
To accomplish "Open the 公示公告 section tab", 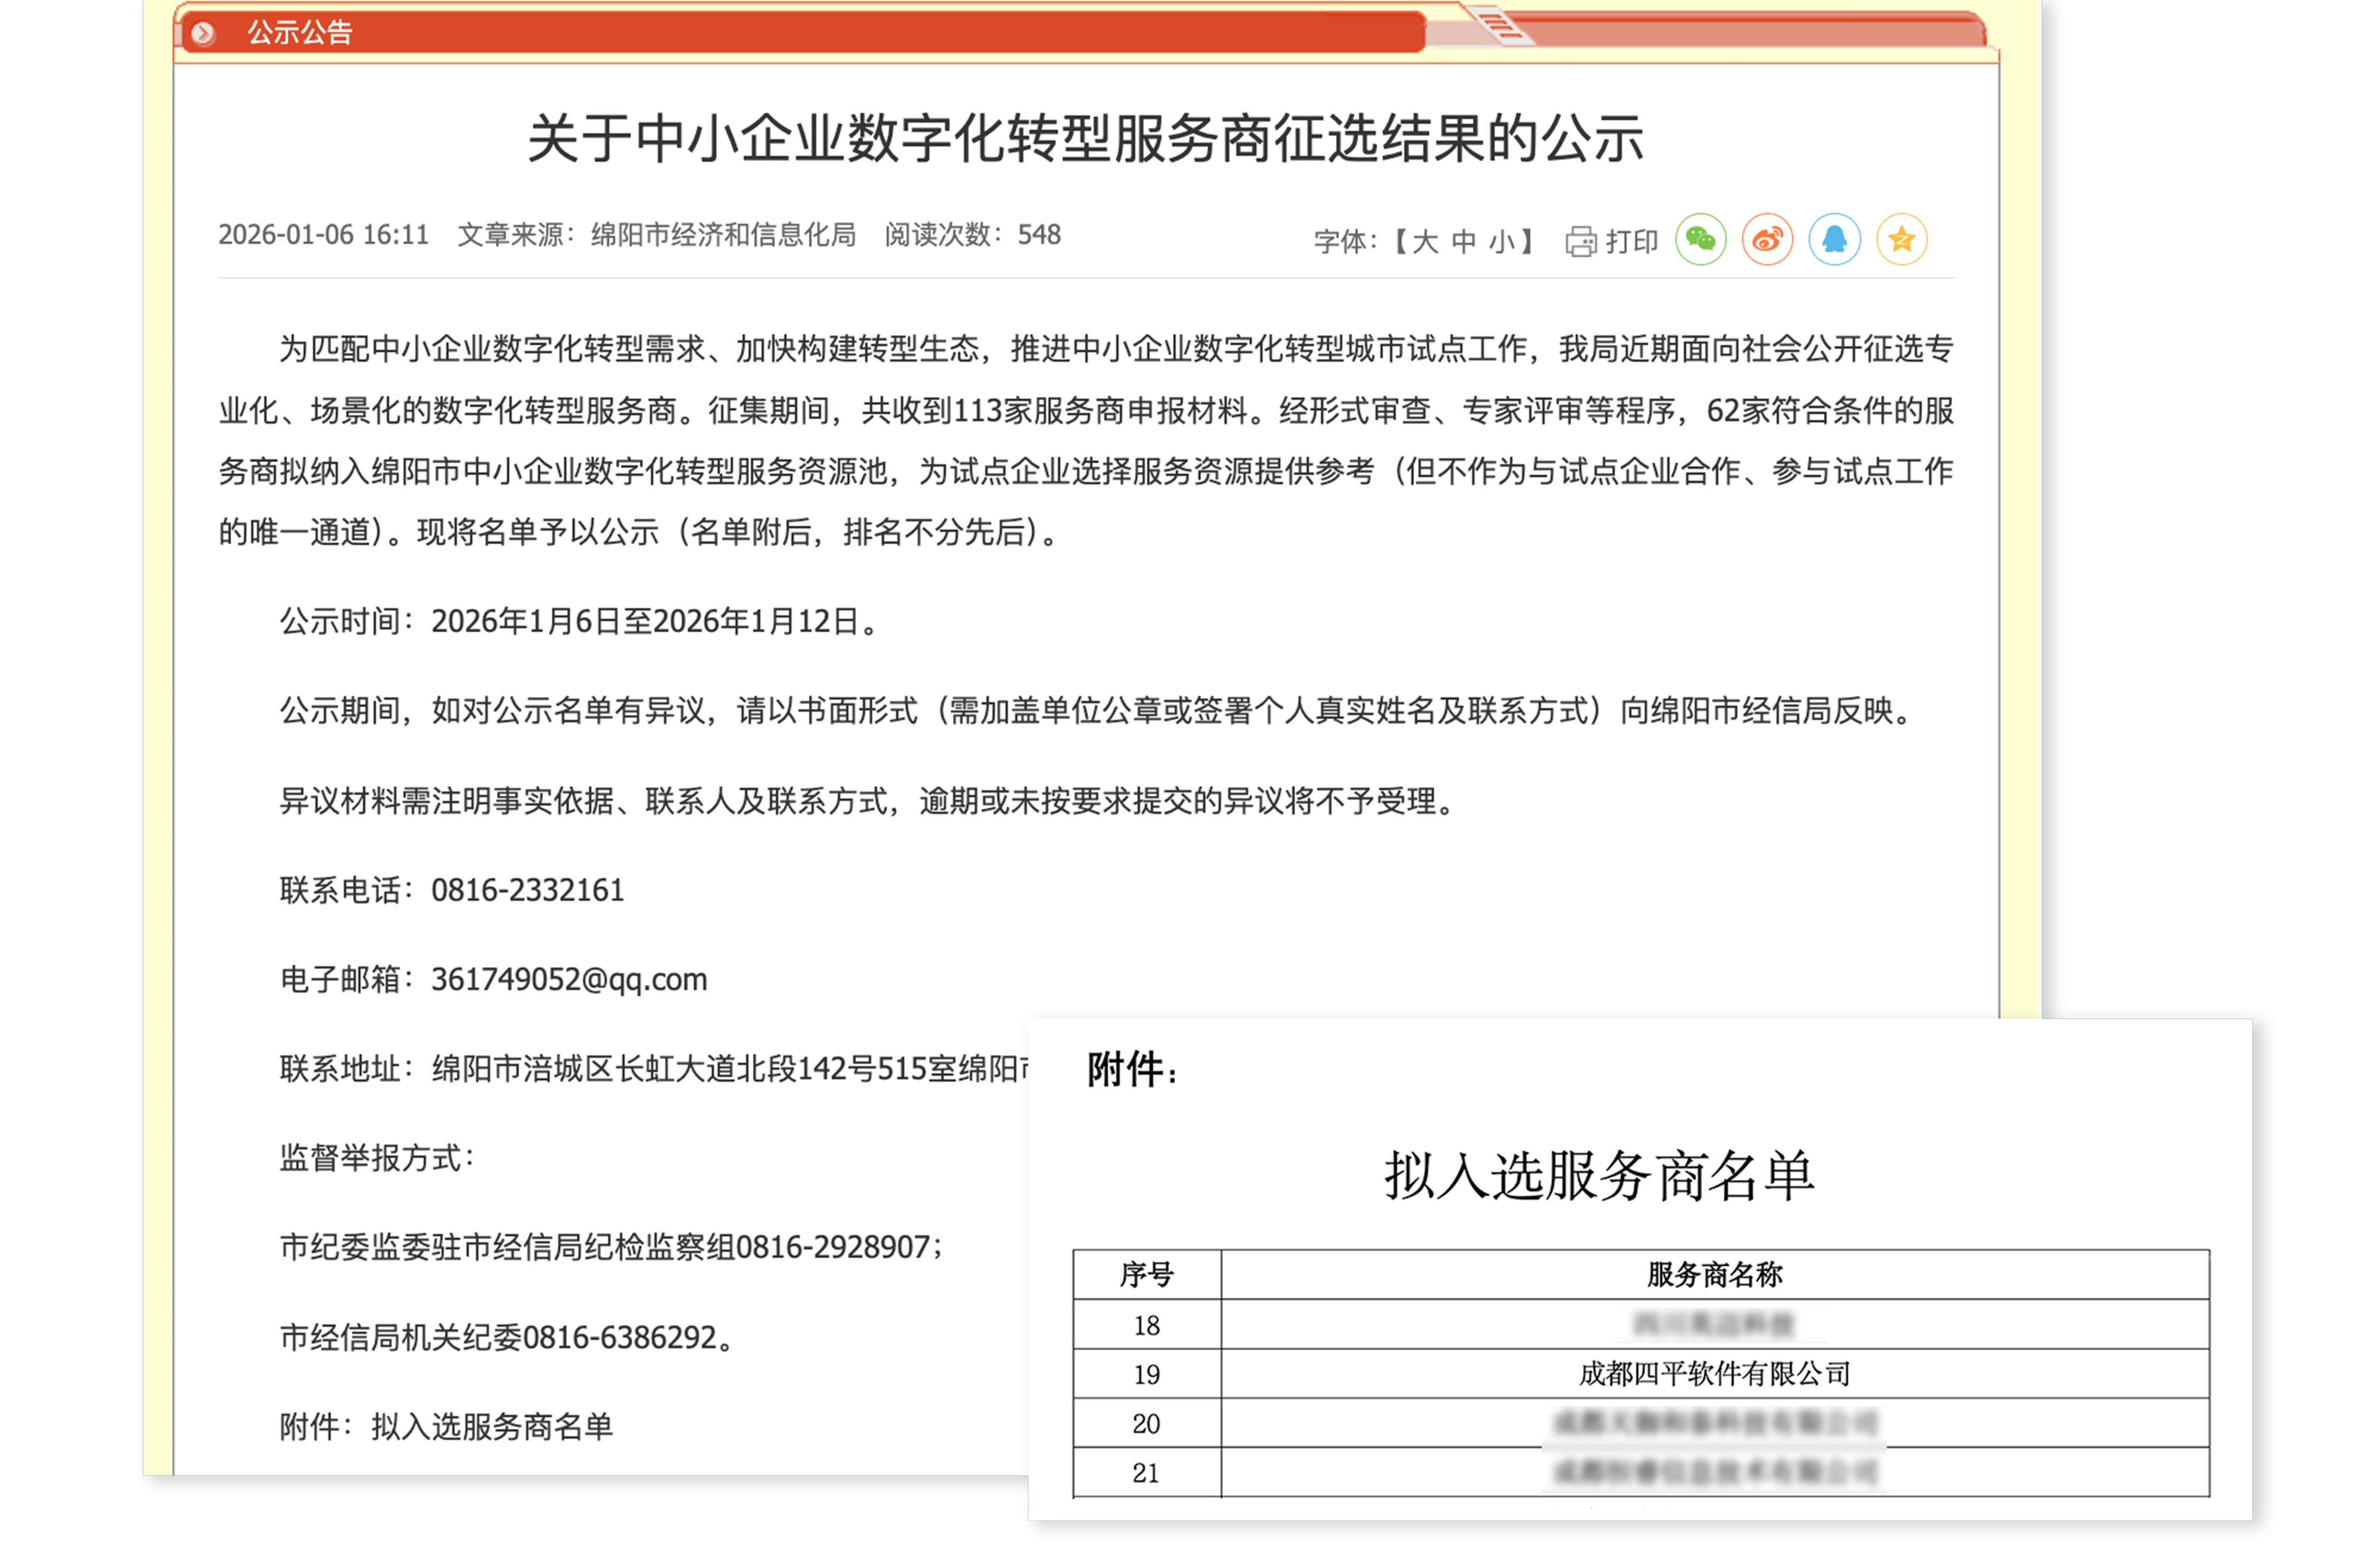I will (x=300, y=33).
